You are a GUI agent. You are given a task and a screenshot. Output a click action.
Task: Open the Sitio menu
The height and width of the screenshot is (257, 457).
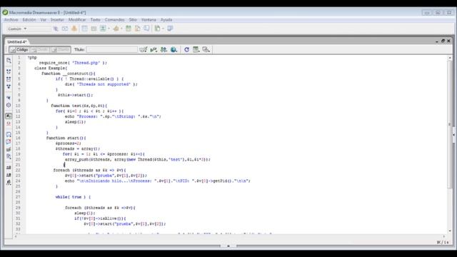point(133,19)
